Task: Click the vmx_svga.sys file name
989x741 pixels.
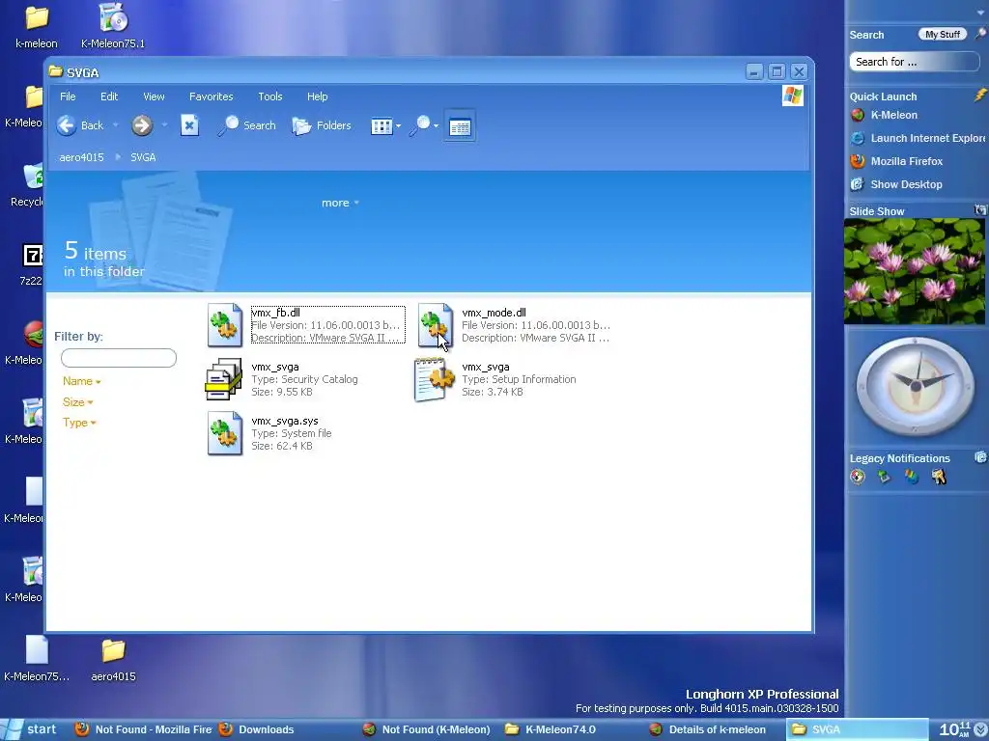Action: tap(285, 421)
